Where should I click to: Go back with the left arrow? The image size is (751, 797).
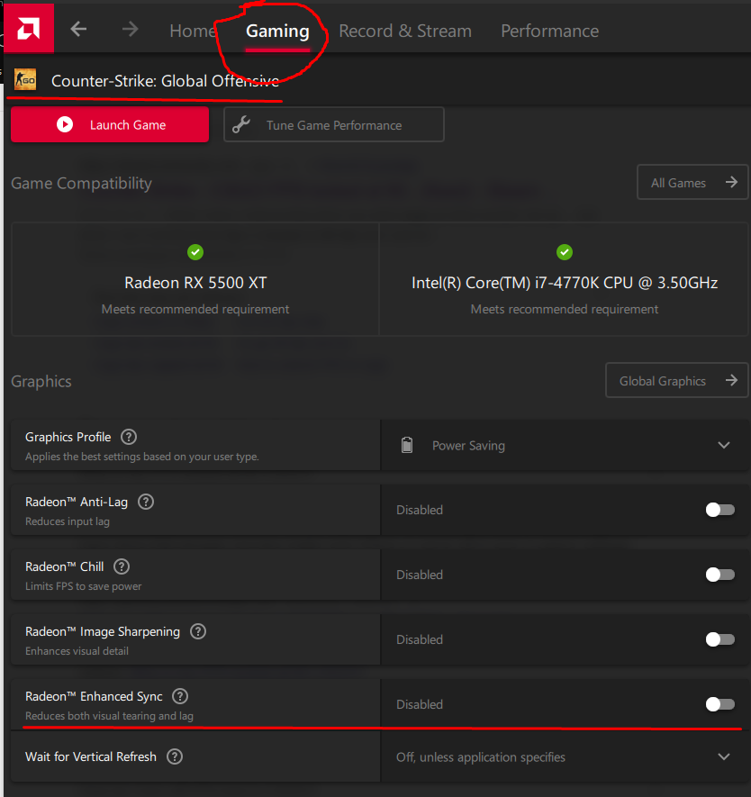point(78,29)
